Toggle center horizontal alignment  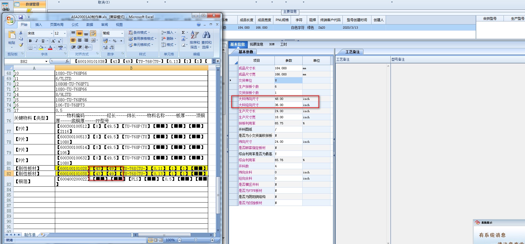80,40
